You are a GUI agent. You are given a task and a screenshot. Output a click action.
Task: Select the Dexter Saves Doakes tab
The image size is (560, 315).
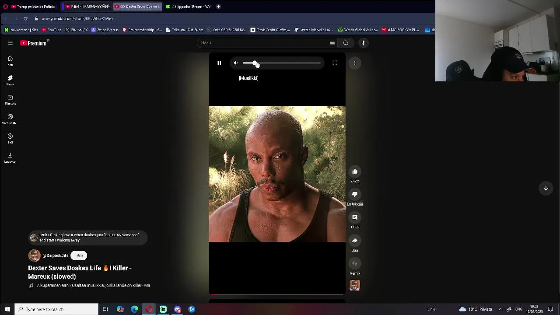click(x=138, y=7)
